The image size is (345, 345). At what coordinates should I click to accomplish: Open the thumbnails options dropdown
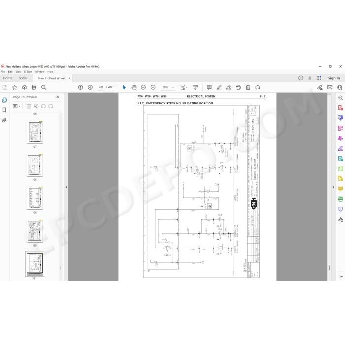pos(16,106)
